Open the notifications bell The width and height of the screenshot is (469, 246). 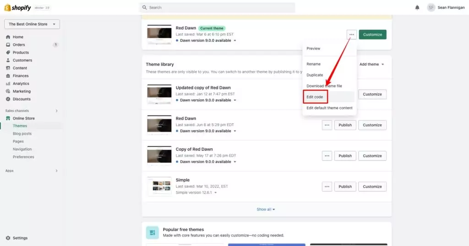click(417, 7)
